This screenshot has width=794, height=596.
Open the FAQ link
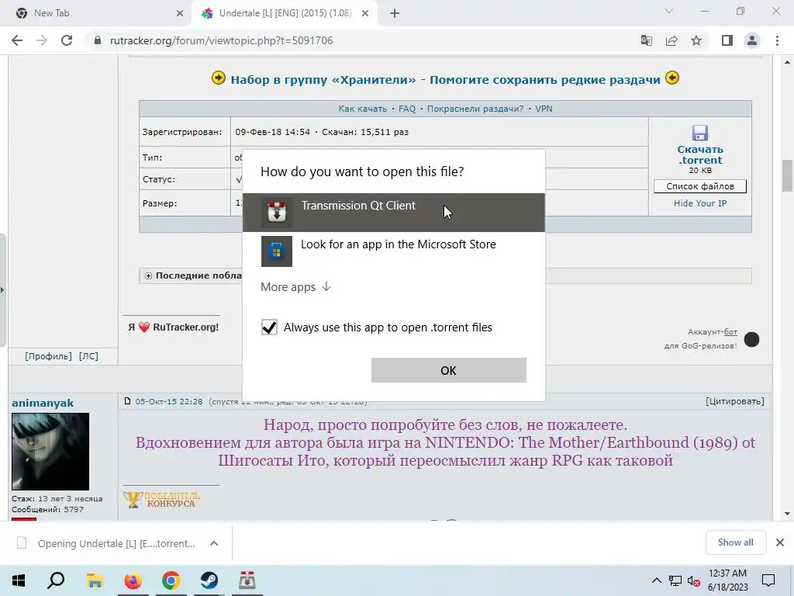pyautogui.click(x=406, y=109)
